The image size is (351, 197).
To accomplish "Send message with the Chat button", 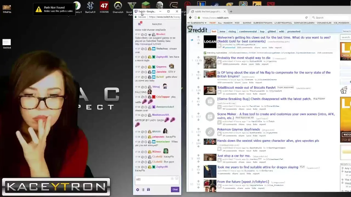I will [x=175, y=190].
